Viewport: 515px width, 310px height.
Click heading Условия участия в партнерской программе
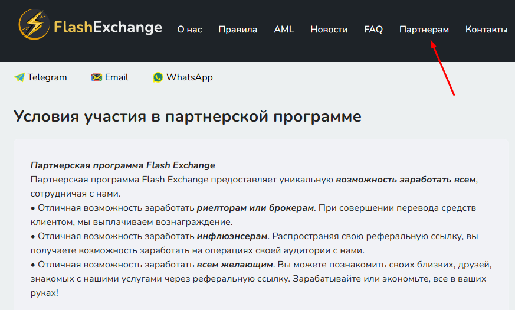188,116
